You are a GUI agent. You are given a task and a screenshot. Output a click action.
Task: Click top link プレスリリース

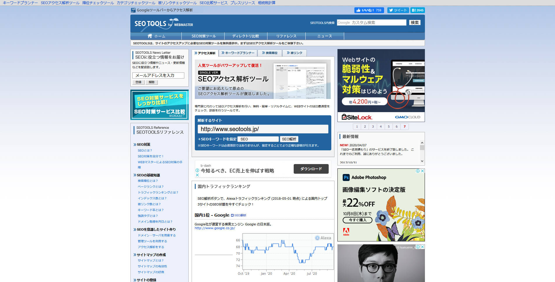click(243, 3)
